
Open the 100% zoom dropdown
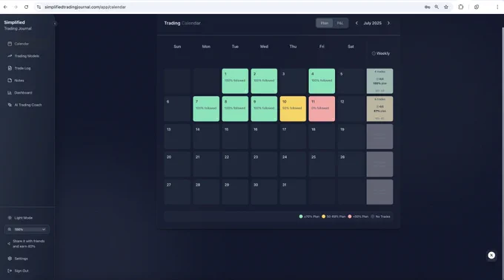pos(27,229)
